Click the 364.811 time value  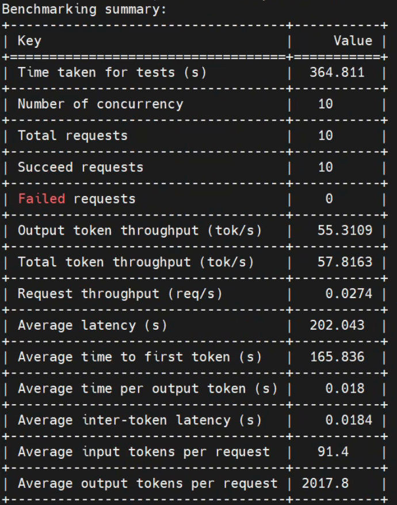point(337,73)
